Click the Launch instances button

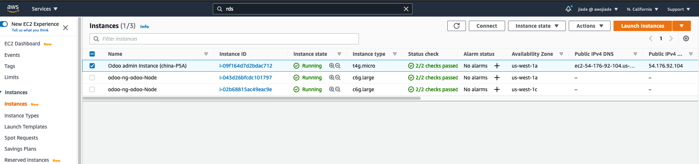(x=642, y=26)
